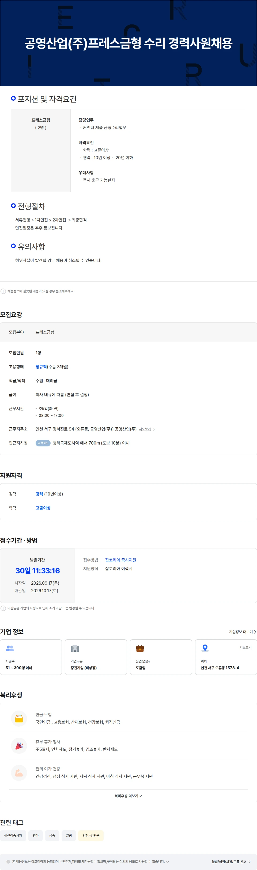
Task: Click the 커넥터 제품 금형수리업무 duty text
Action: (x=104, y=128)
